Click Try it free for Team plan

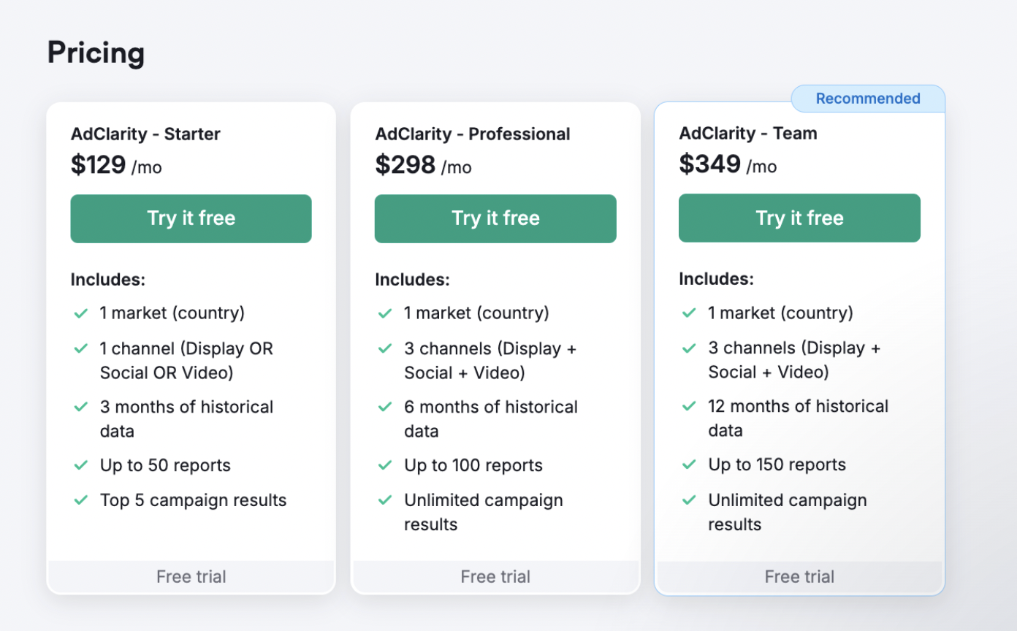click(799, 218)
